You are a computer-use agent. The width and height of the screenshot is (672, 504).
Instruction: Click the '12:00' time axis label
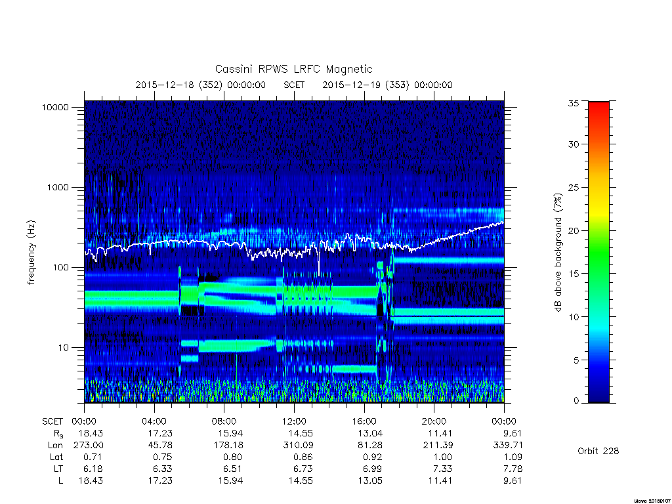(294, 422)
